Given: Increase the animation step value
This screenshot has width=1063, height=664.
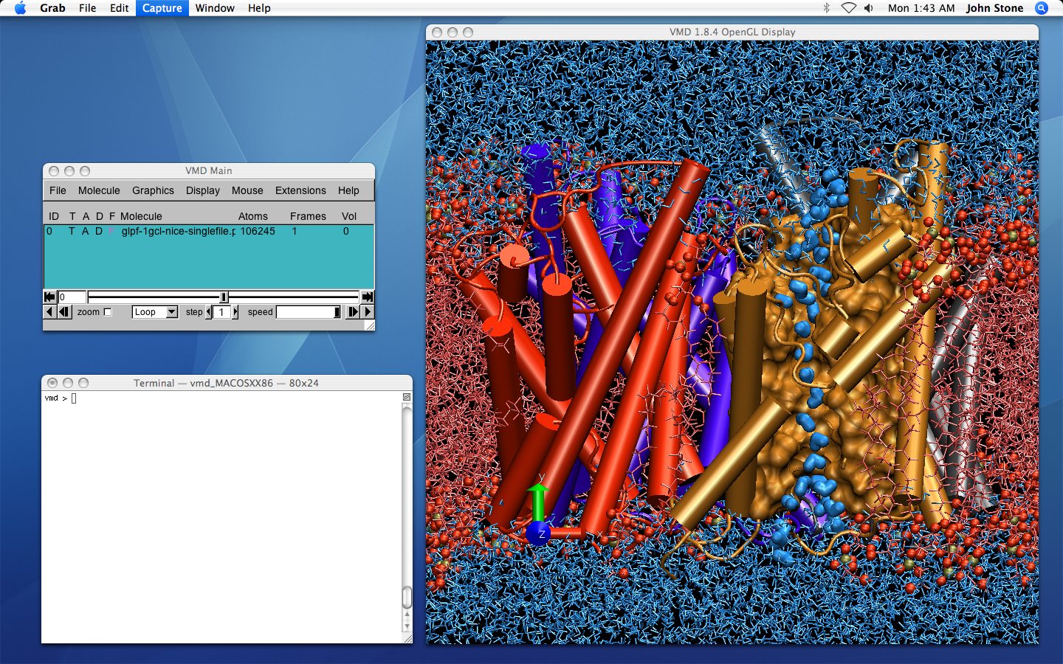Looking at the screenshot, I should pos(235,312).
